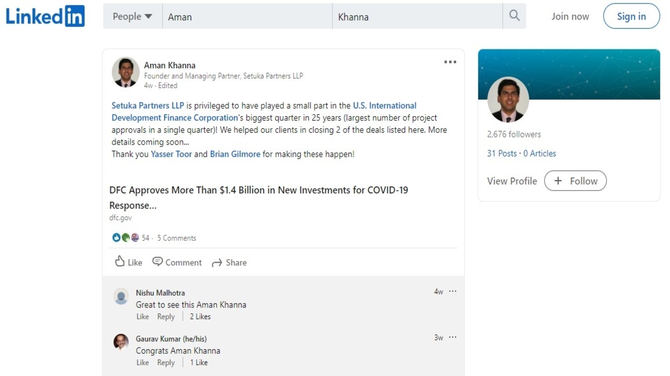Screen dimensions: 670x376
Task: Click the last name field containing Khanna
Action: pos(417,16)
